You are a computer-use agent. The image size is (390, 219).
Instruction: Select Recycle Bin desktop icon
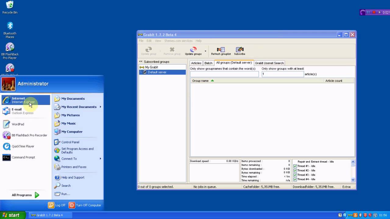coord(10,8)
